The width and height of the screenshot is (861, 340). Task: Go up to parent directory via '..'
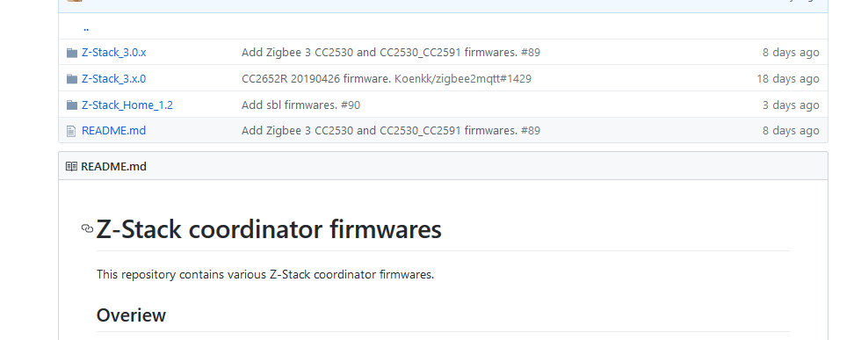(86, 27)
